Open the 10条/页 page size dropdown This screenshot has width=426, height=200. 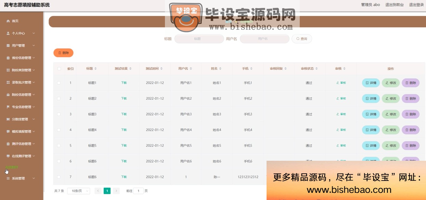tap(79, 191)
